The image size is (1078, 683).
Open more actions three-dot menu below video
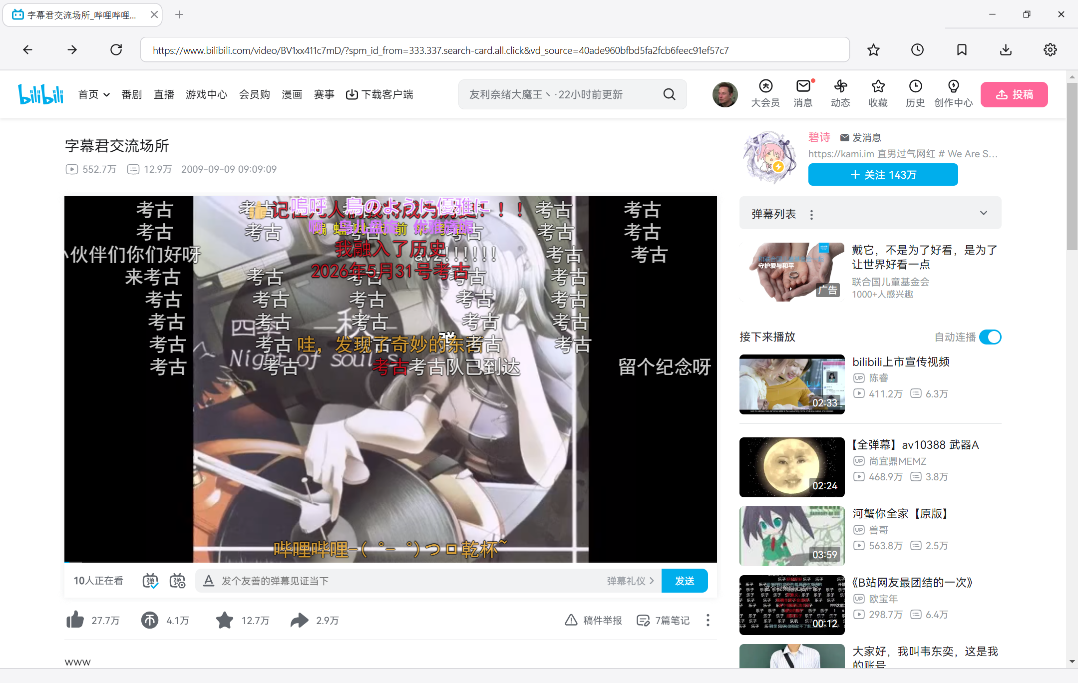[708, 620]
